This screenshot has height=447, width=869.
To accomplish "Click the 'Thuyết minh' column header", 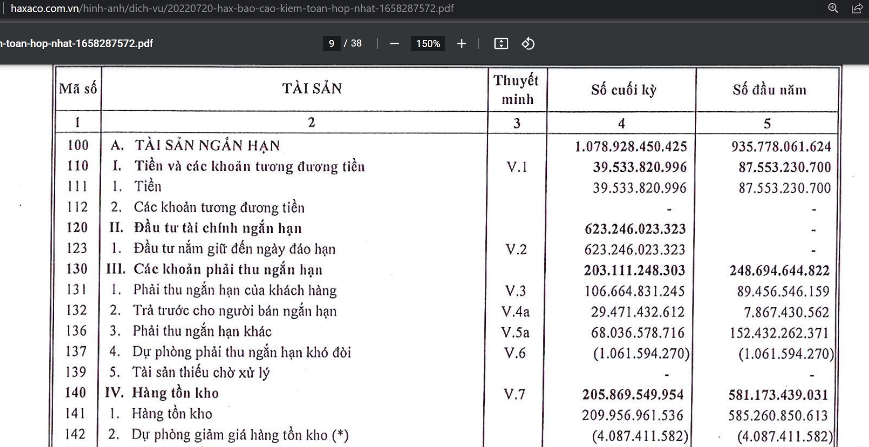I will (x=516, y=89).
